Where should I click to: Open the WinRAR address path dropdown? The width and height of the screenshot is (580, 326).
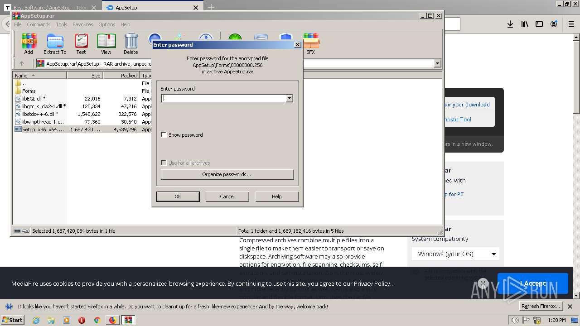[437, 63]
